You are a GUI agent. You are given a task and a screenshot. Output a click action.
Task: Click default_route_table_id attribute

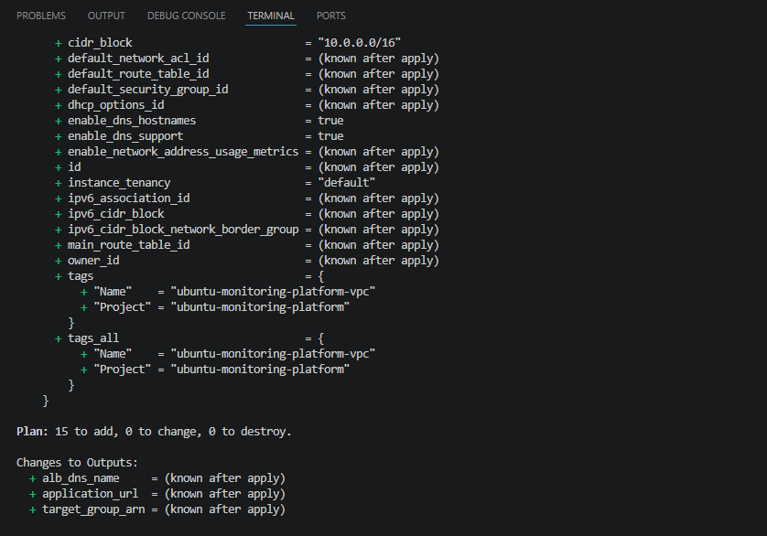[x=138, y=74]
